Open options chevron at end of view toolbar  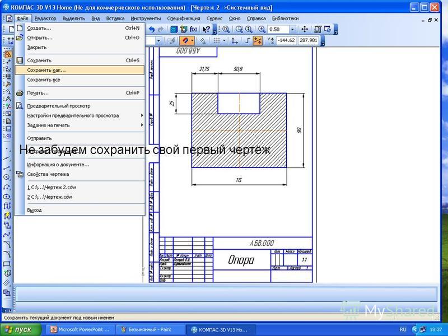(336, 30)
